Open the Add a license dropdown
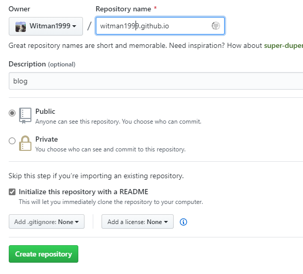 coord(138,221)
